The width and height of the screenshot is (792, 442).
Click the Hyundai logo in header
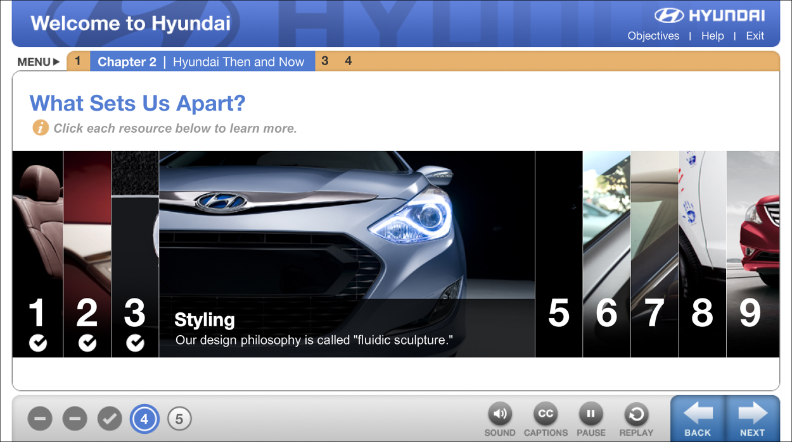click(x=710, y=16)
